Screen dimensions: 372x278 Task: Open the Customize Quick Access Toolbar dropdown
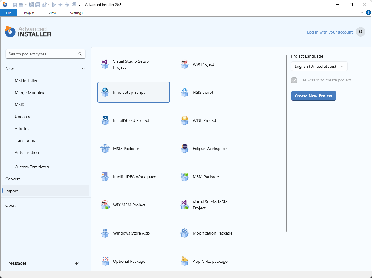click(79, 5)
